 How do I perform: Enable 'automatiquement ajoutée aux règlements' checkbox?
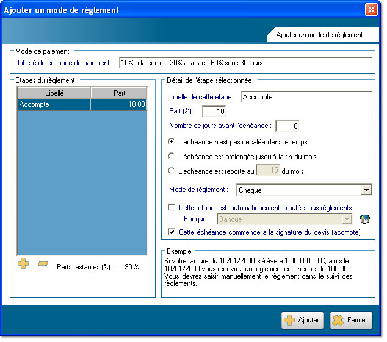click(x=172, y=208)
